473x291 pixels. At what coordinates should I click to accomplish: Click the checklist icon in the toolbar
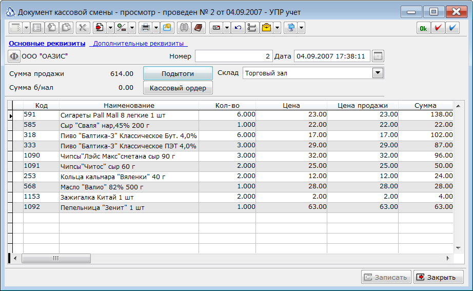coord(15,28)
